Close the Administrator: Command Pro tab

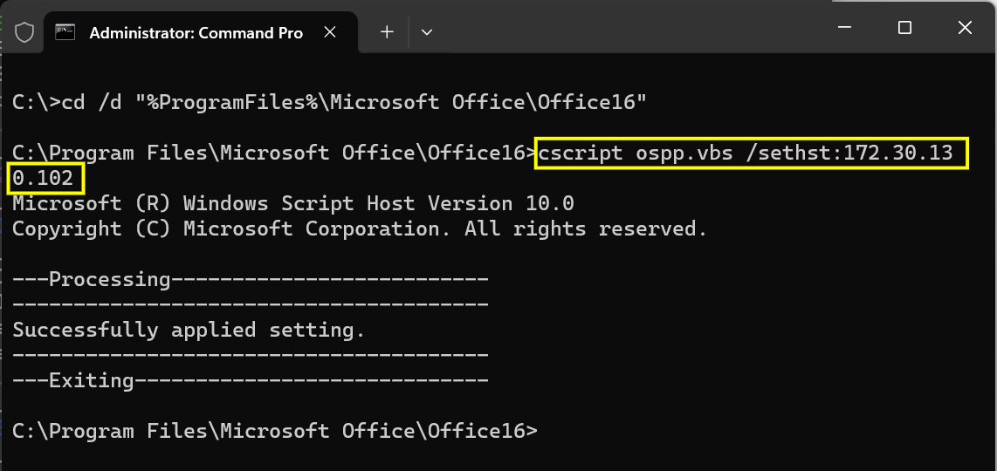[330, 32]
